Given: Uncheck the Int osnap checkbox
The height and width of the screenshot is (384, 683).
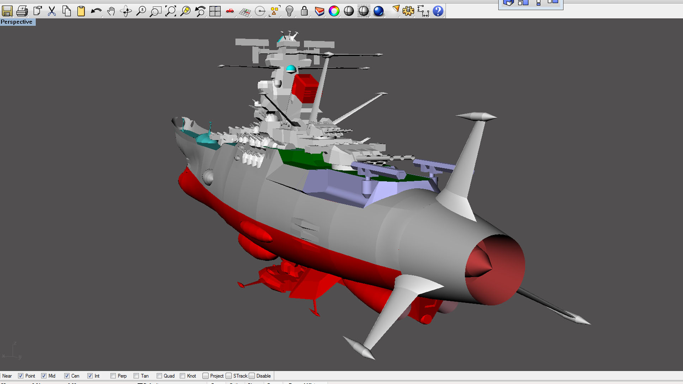Looking at the screenshot, I should tap(90, 376).
